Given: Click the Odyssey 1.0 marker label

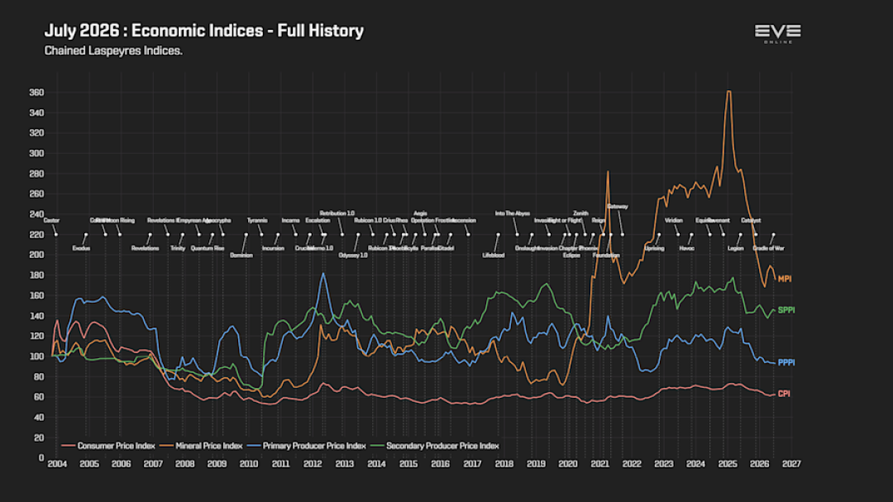Looking at the screenshot, I should click(353, 256).
